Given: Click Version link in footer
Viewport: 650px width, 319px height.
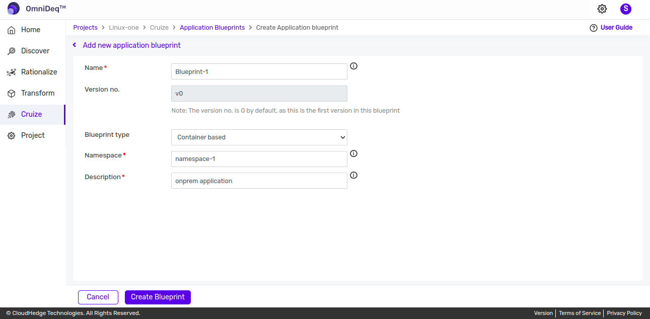Looking at the screenshot, I should click(543, 313).
